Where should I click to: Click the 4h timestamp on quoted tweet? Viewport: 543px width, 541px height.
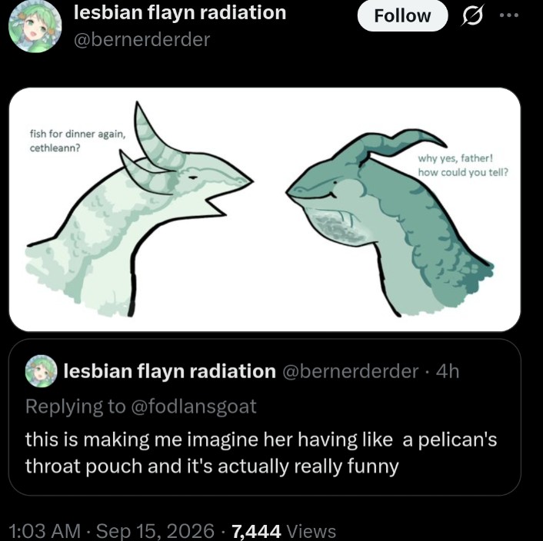tap(448, 371)
